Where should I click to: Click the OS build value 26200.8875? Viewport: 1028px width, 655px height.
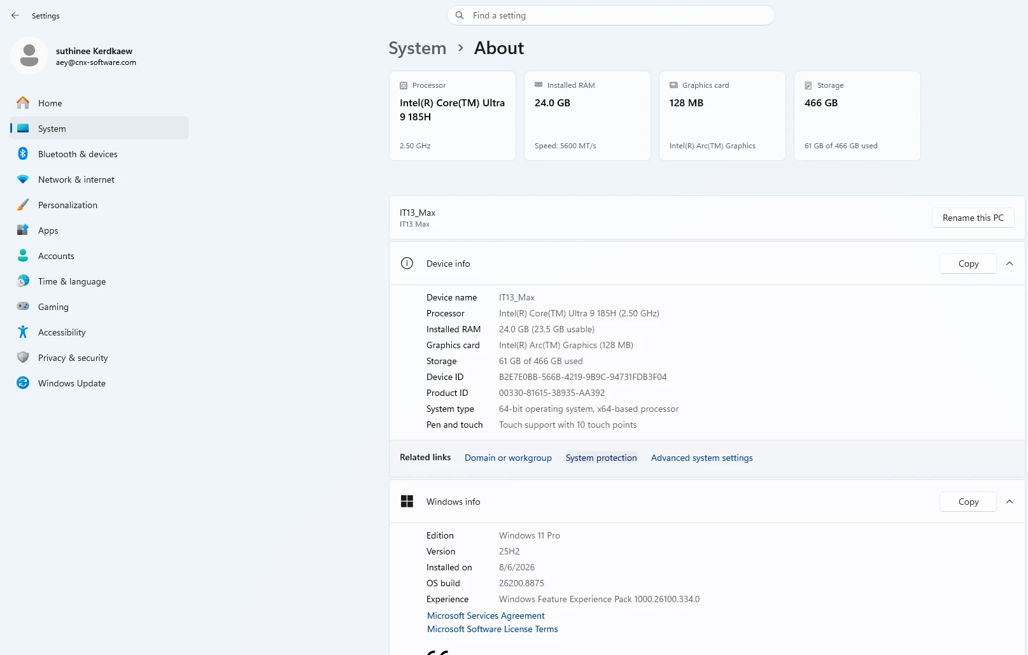521,583
